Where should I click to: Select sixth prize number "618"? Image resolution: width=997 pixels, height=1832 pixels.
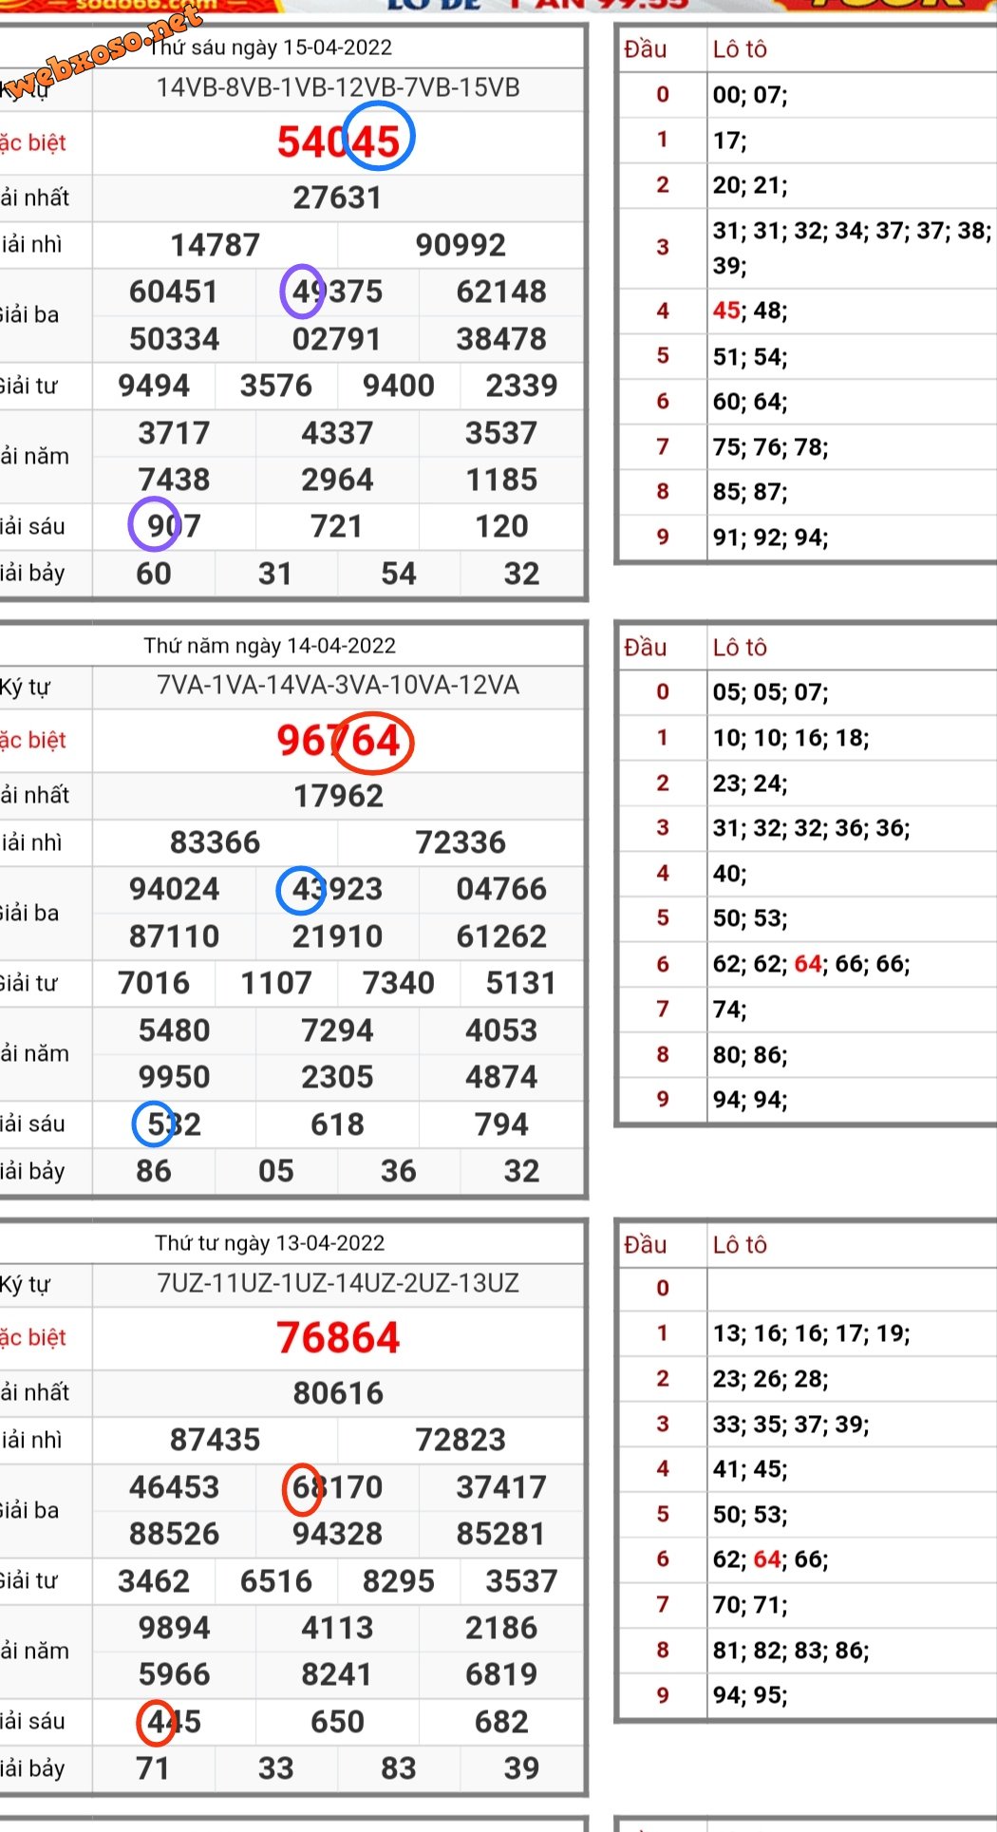point(337,1124)
